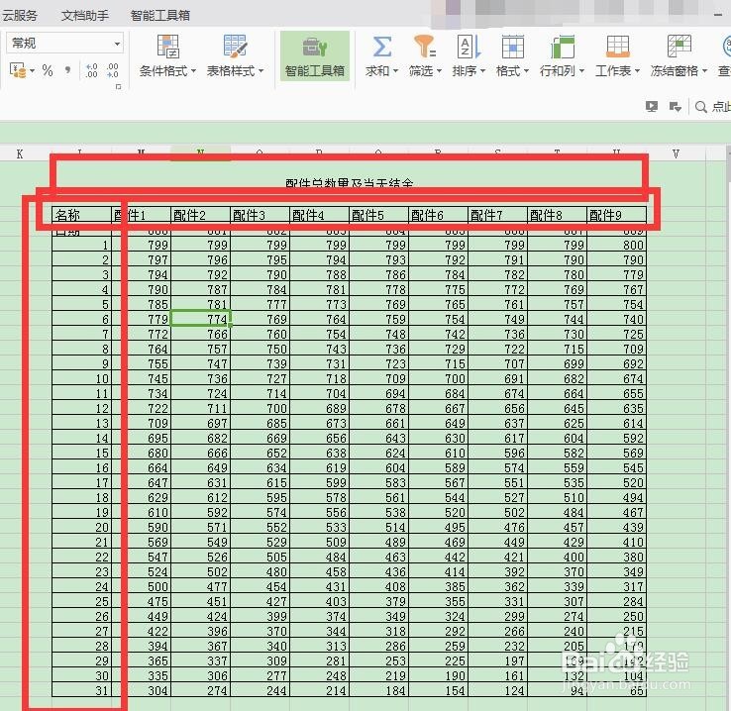
Task: Expand the 工作表 dropdown label
Action: click(x=617, y=71)
